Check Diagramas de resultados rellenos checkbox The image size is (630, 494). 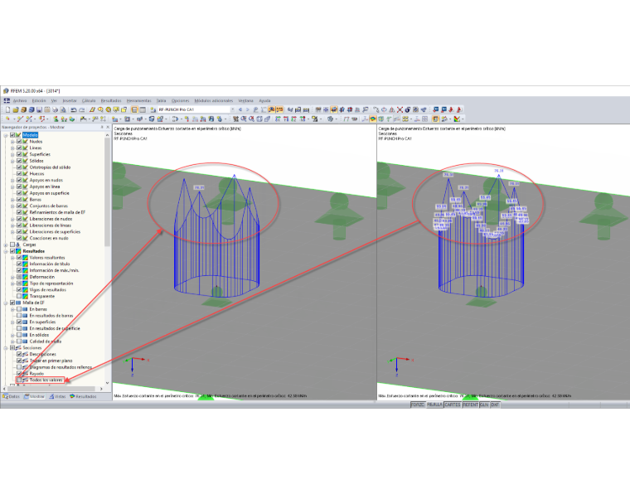click(19, 367)
